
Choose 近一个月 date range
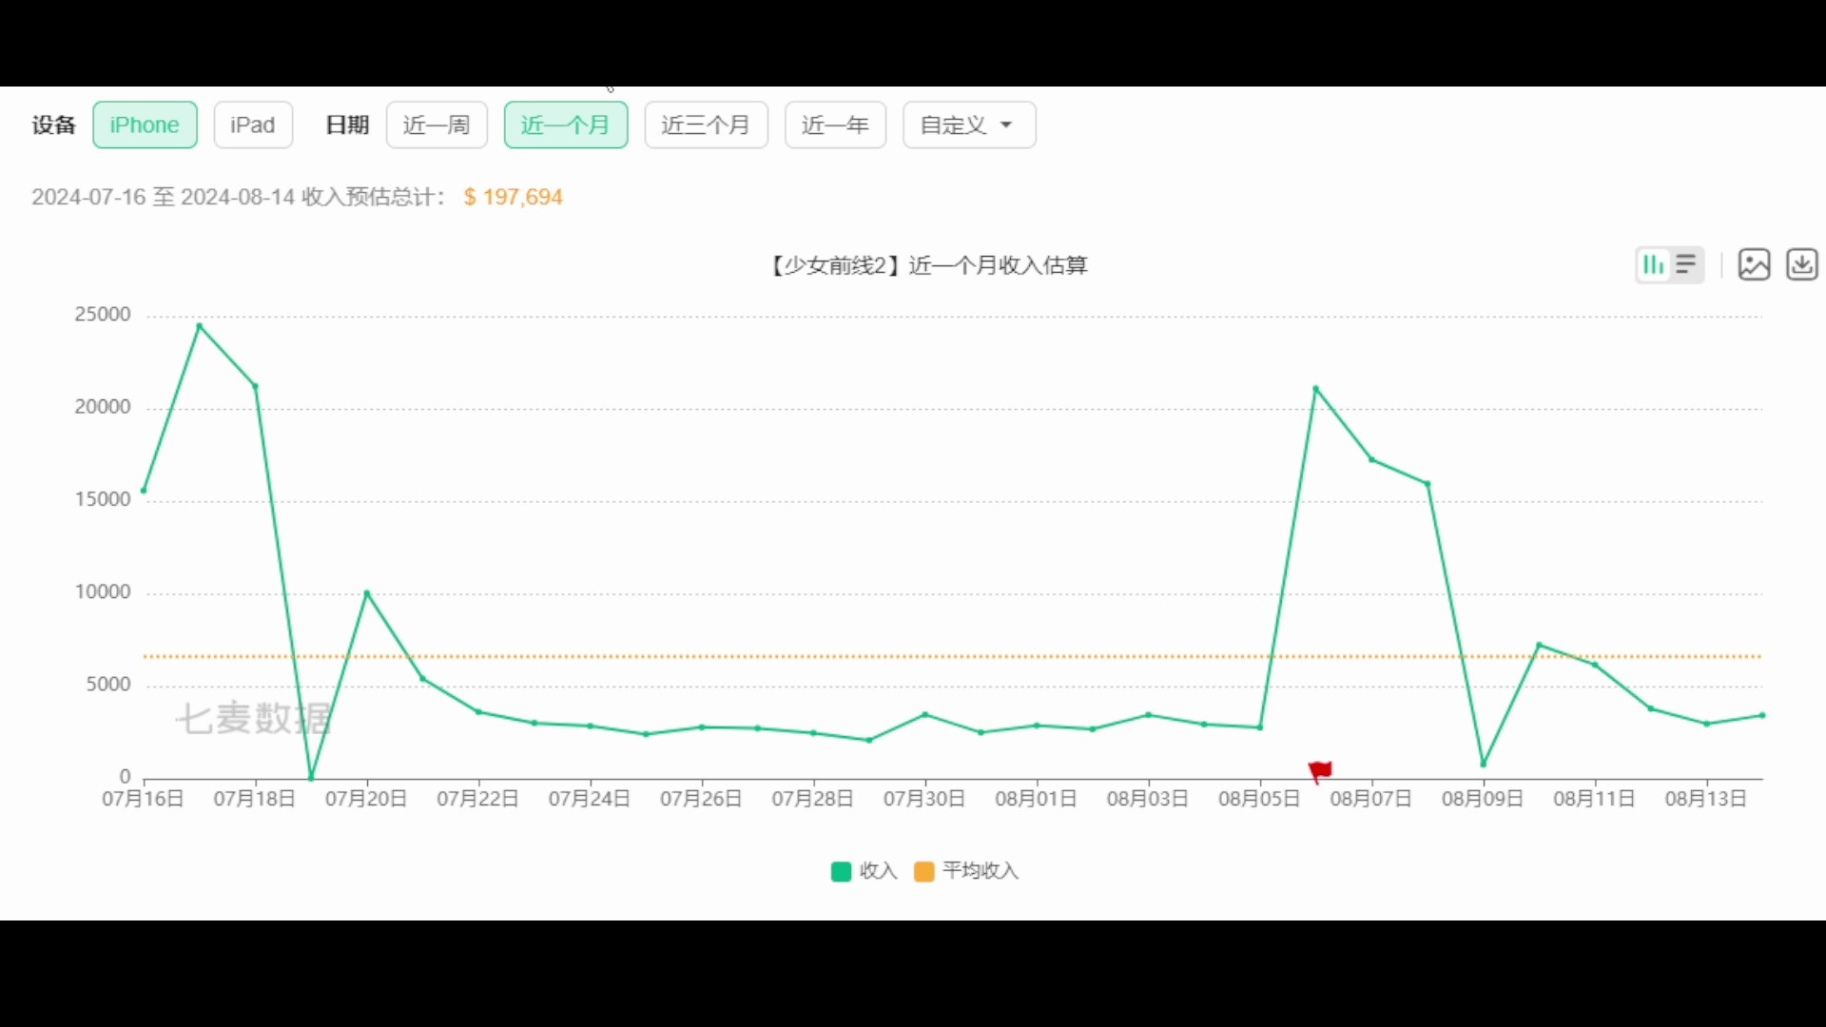566,125
